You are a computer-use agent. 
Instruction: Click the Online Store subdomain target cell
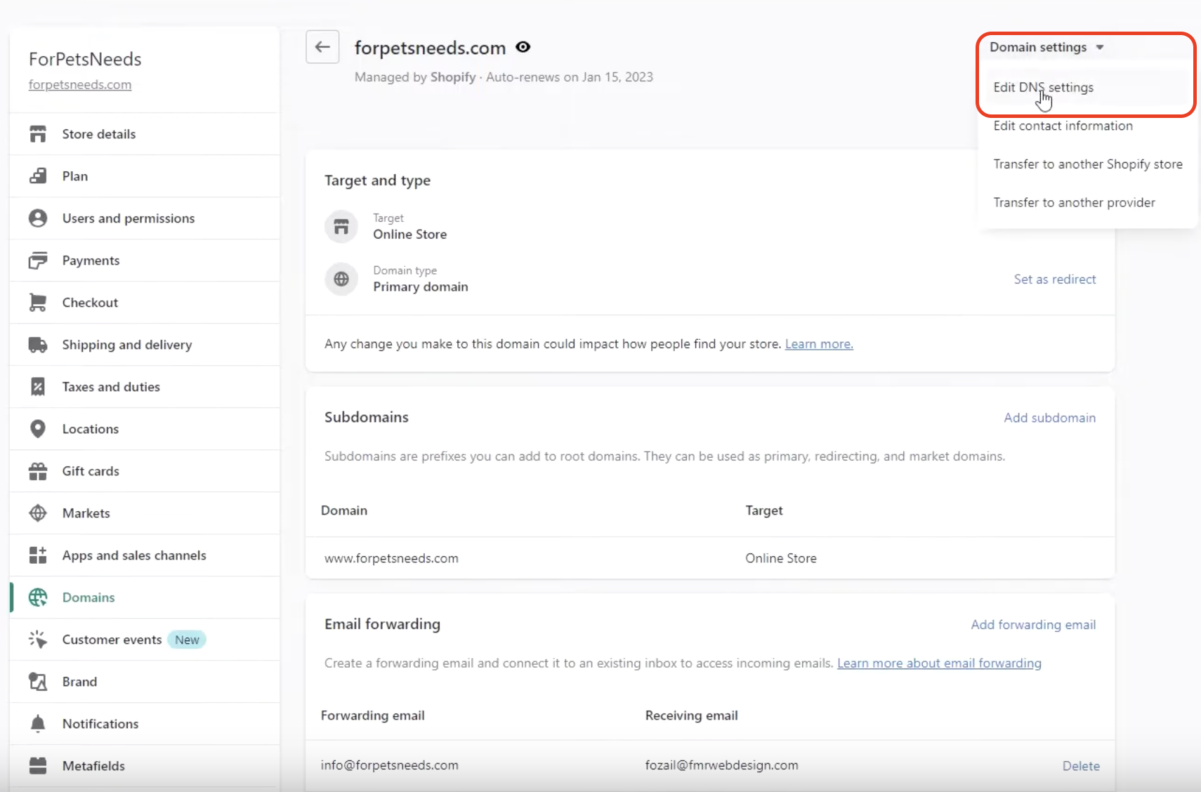[x=781, y=558]
